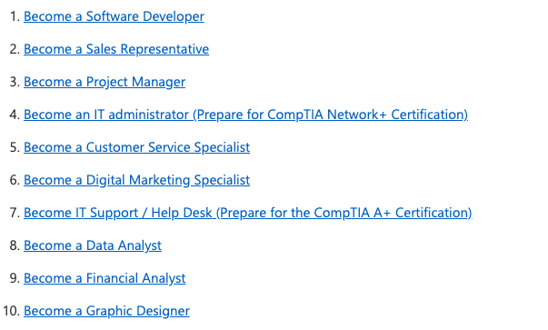The height and width of the screenshot is (330, 548).
Task: Click list number 10 beside Graphic Designer
Action: pyautogui.click(x=12, y=311)
